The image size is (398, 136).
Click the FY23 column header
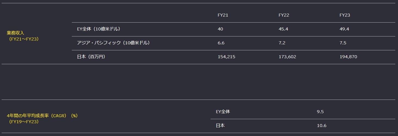345,15
